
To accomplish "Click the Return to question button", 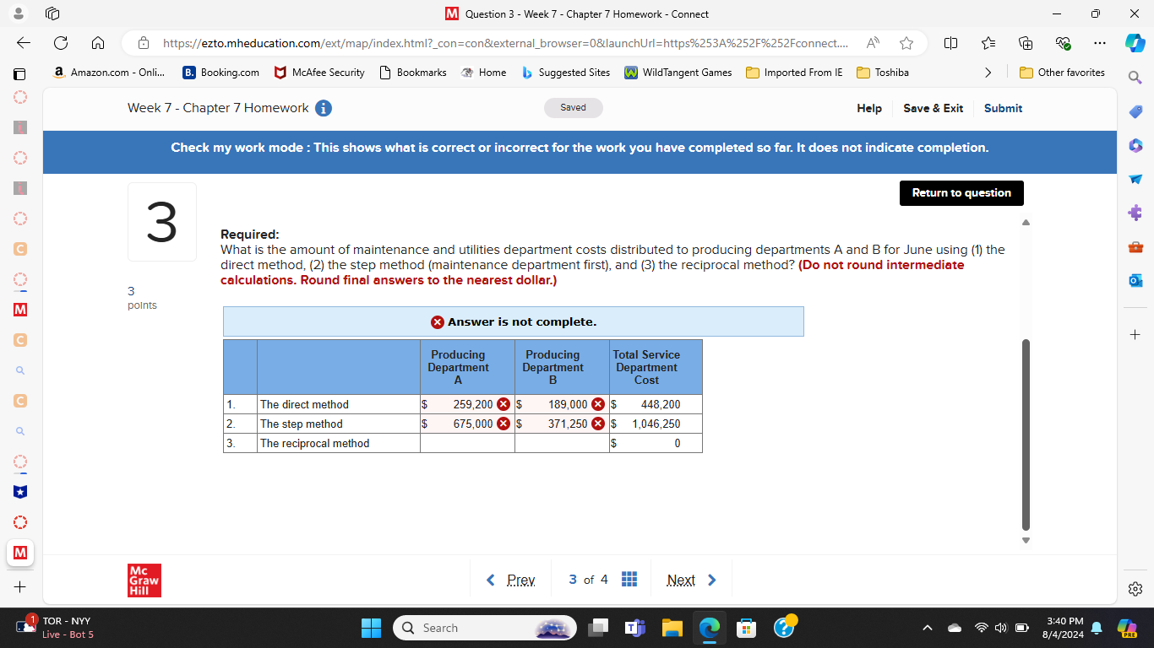I will [961, 192].
